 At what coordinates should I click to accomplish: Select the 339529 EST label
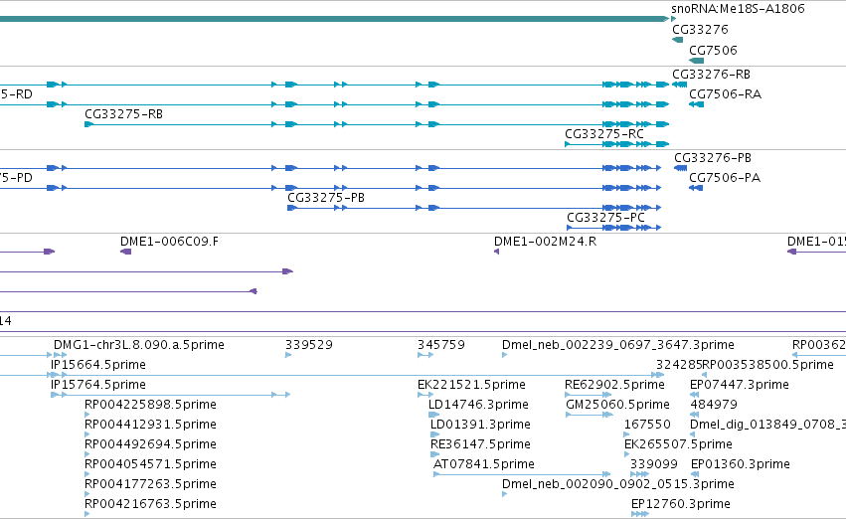[308, 345]
